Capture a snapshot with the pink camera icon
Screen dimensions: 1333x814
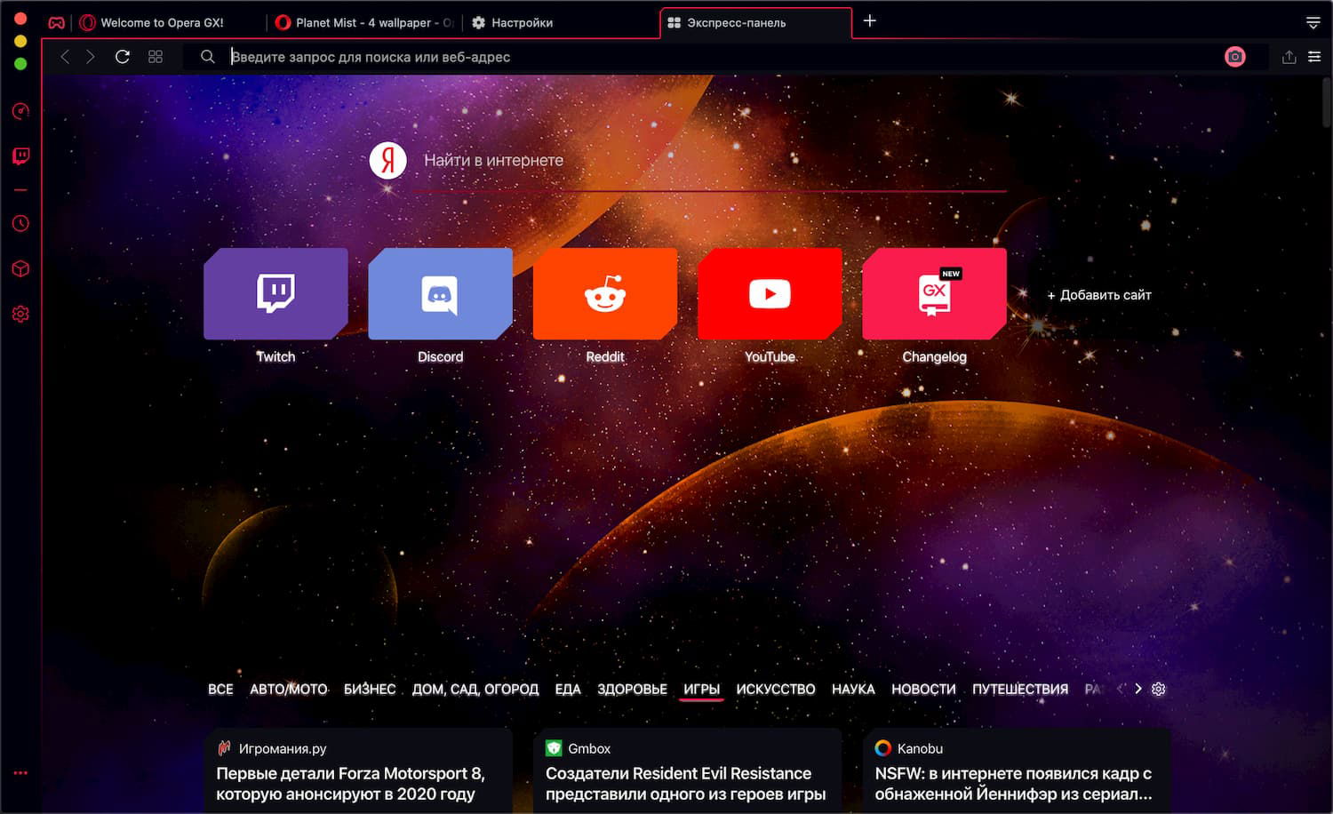(1235, 56)
